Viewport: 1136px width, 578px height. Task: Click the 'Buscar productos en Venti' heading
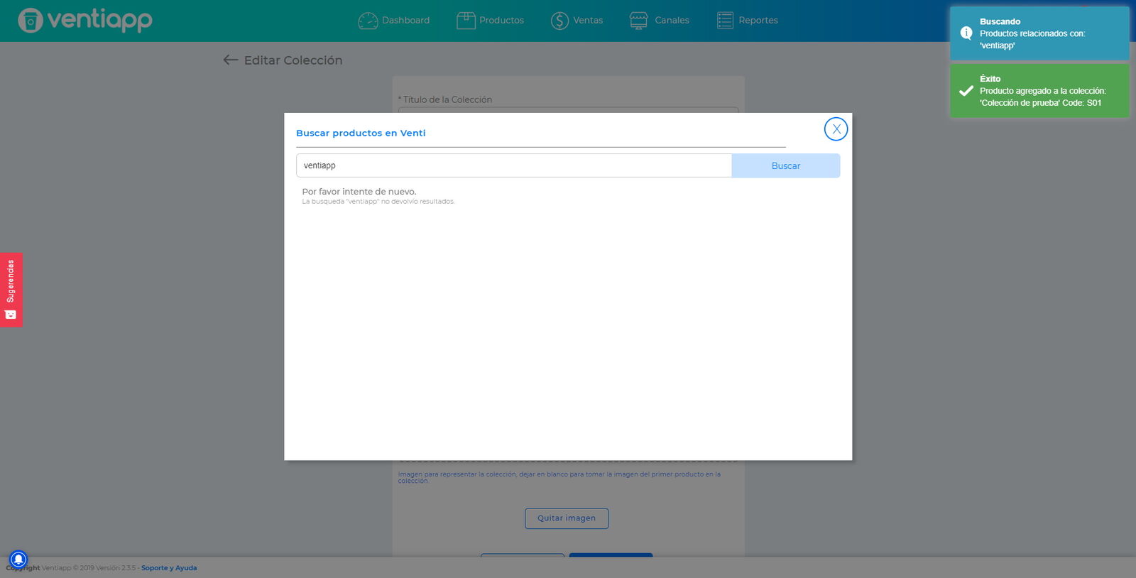pyautogui.click(x=361, y=133)
